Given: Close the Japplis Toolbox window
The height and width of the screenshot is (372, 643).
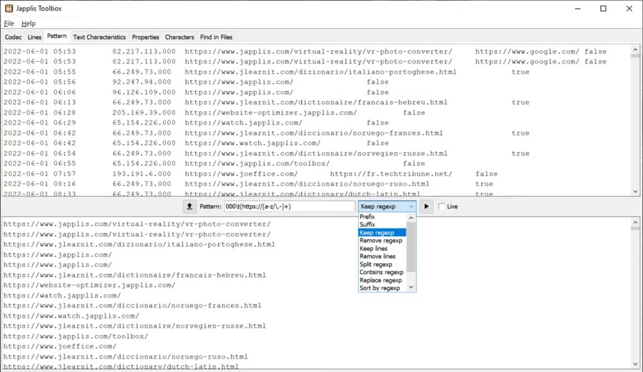Looking at the screenshot, I should tap(629, 9).
